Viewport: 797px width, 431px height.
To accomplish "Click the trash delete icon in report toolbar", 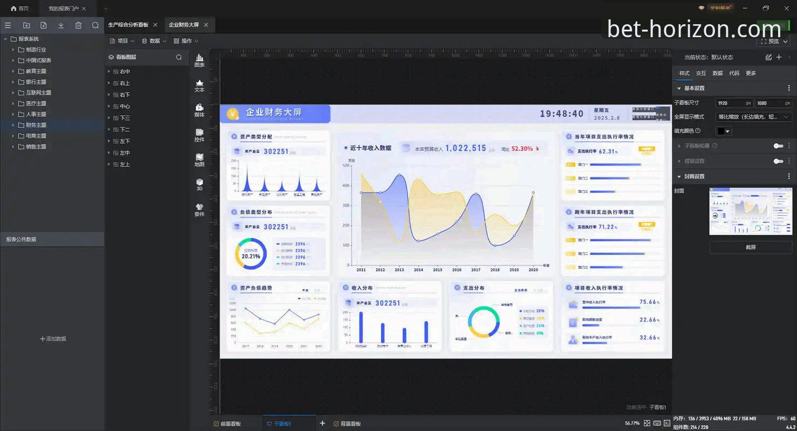I will tap(78, 25).
